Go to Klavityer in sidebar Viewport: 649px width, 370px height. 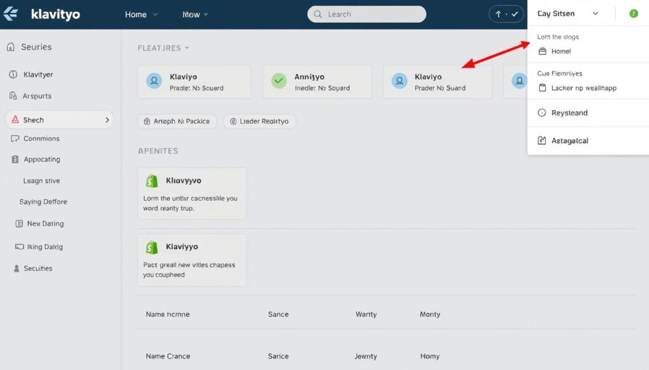pyautogui.click(x=38, y=75)
